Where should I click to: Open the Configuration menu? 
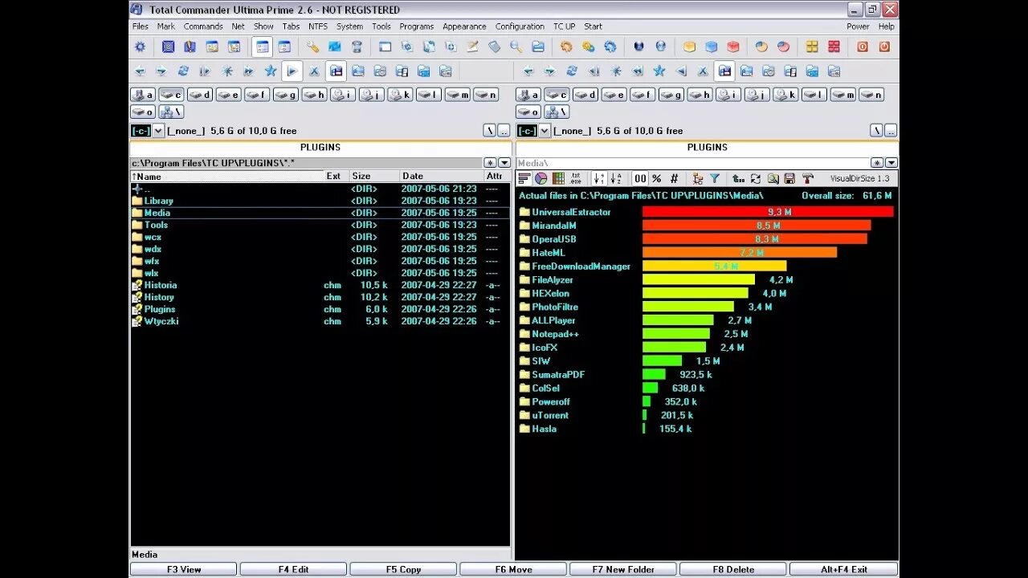520,26
